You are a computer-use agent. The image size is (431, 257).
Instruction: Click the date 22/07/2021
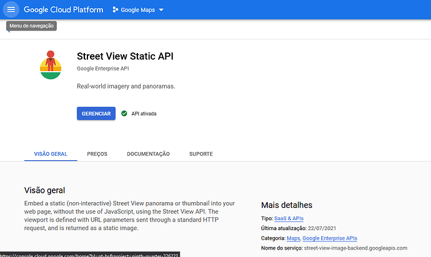(322, 228)
